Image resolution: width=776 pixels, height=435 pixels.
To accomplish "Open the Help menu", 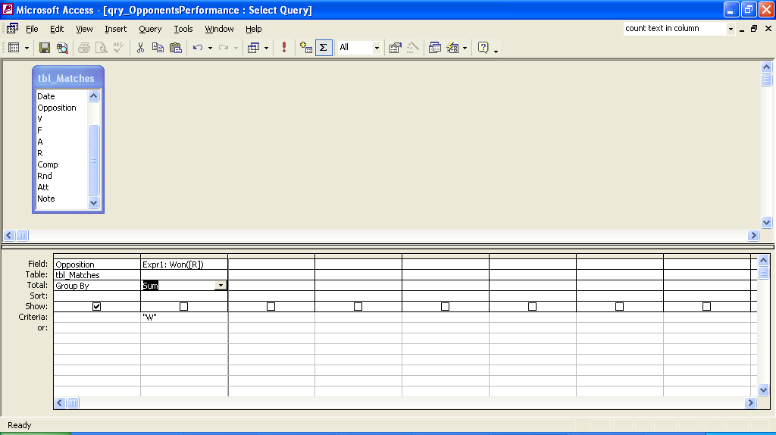I will click(x=253, y=29).
